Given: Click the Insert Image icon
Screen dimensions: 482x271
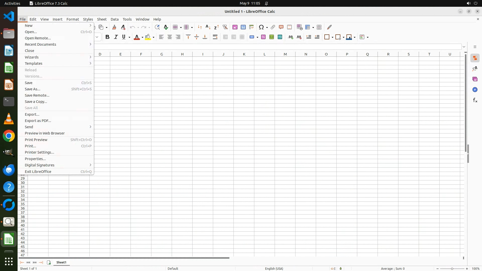Looking at the screenshot, I should [x=235, y=27].
